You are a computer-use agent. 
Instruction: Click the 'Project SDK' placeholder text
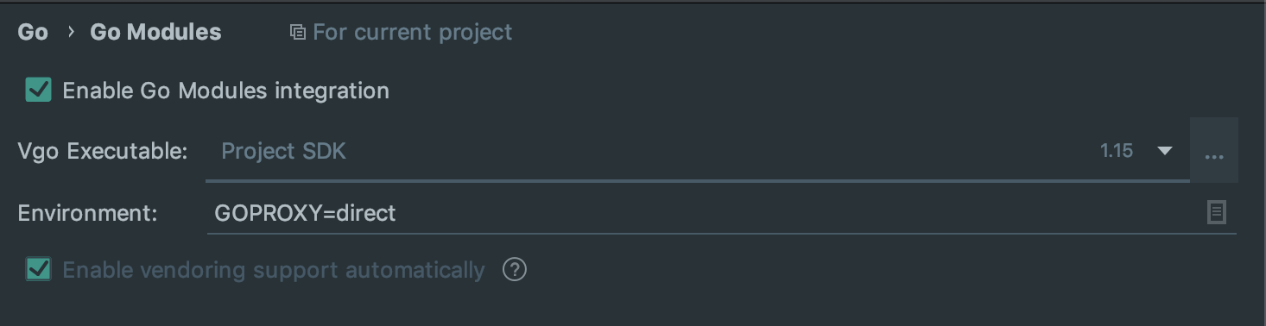(x=283, y=151)
